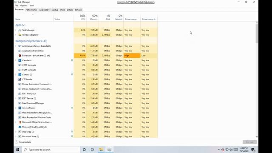Collapse view with Fewer details
Image resolution: width=272 pixels, height=153 pixels.
click(23, 142)
